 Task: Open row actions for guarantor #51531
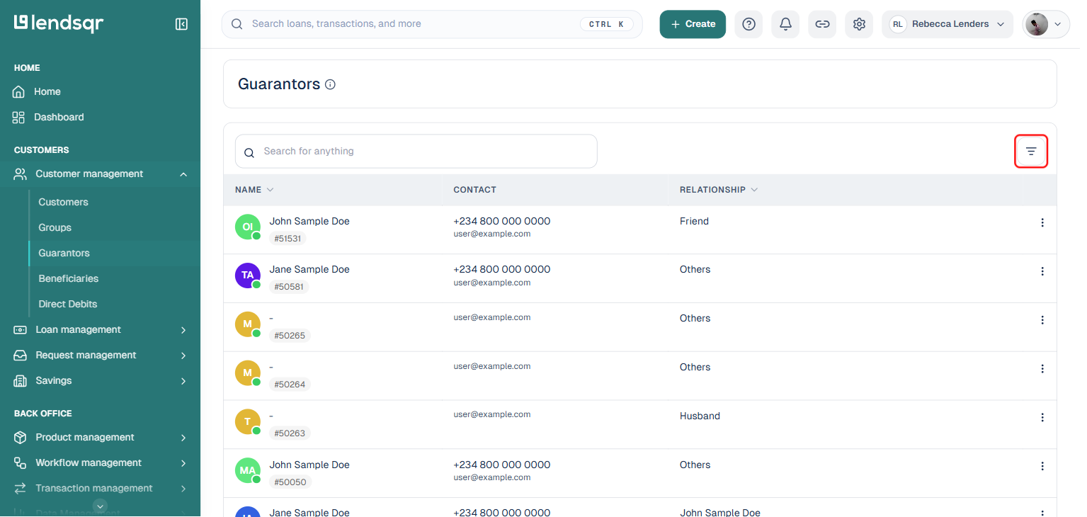point(1042,222)
